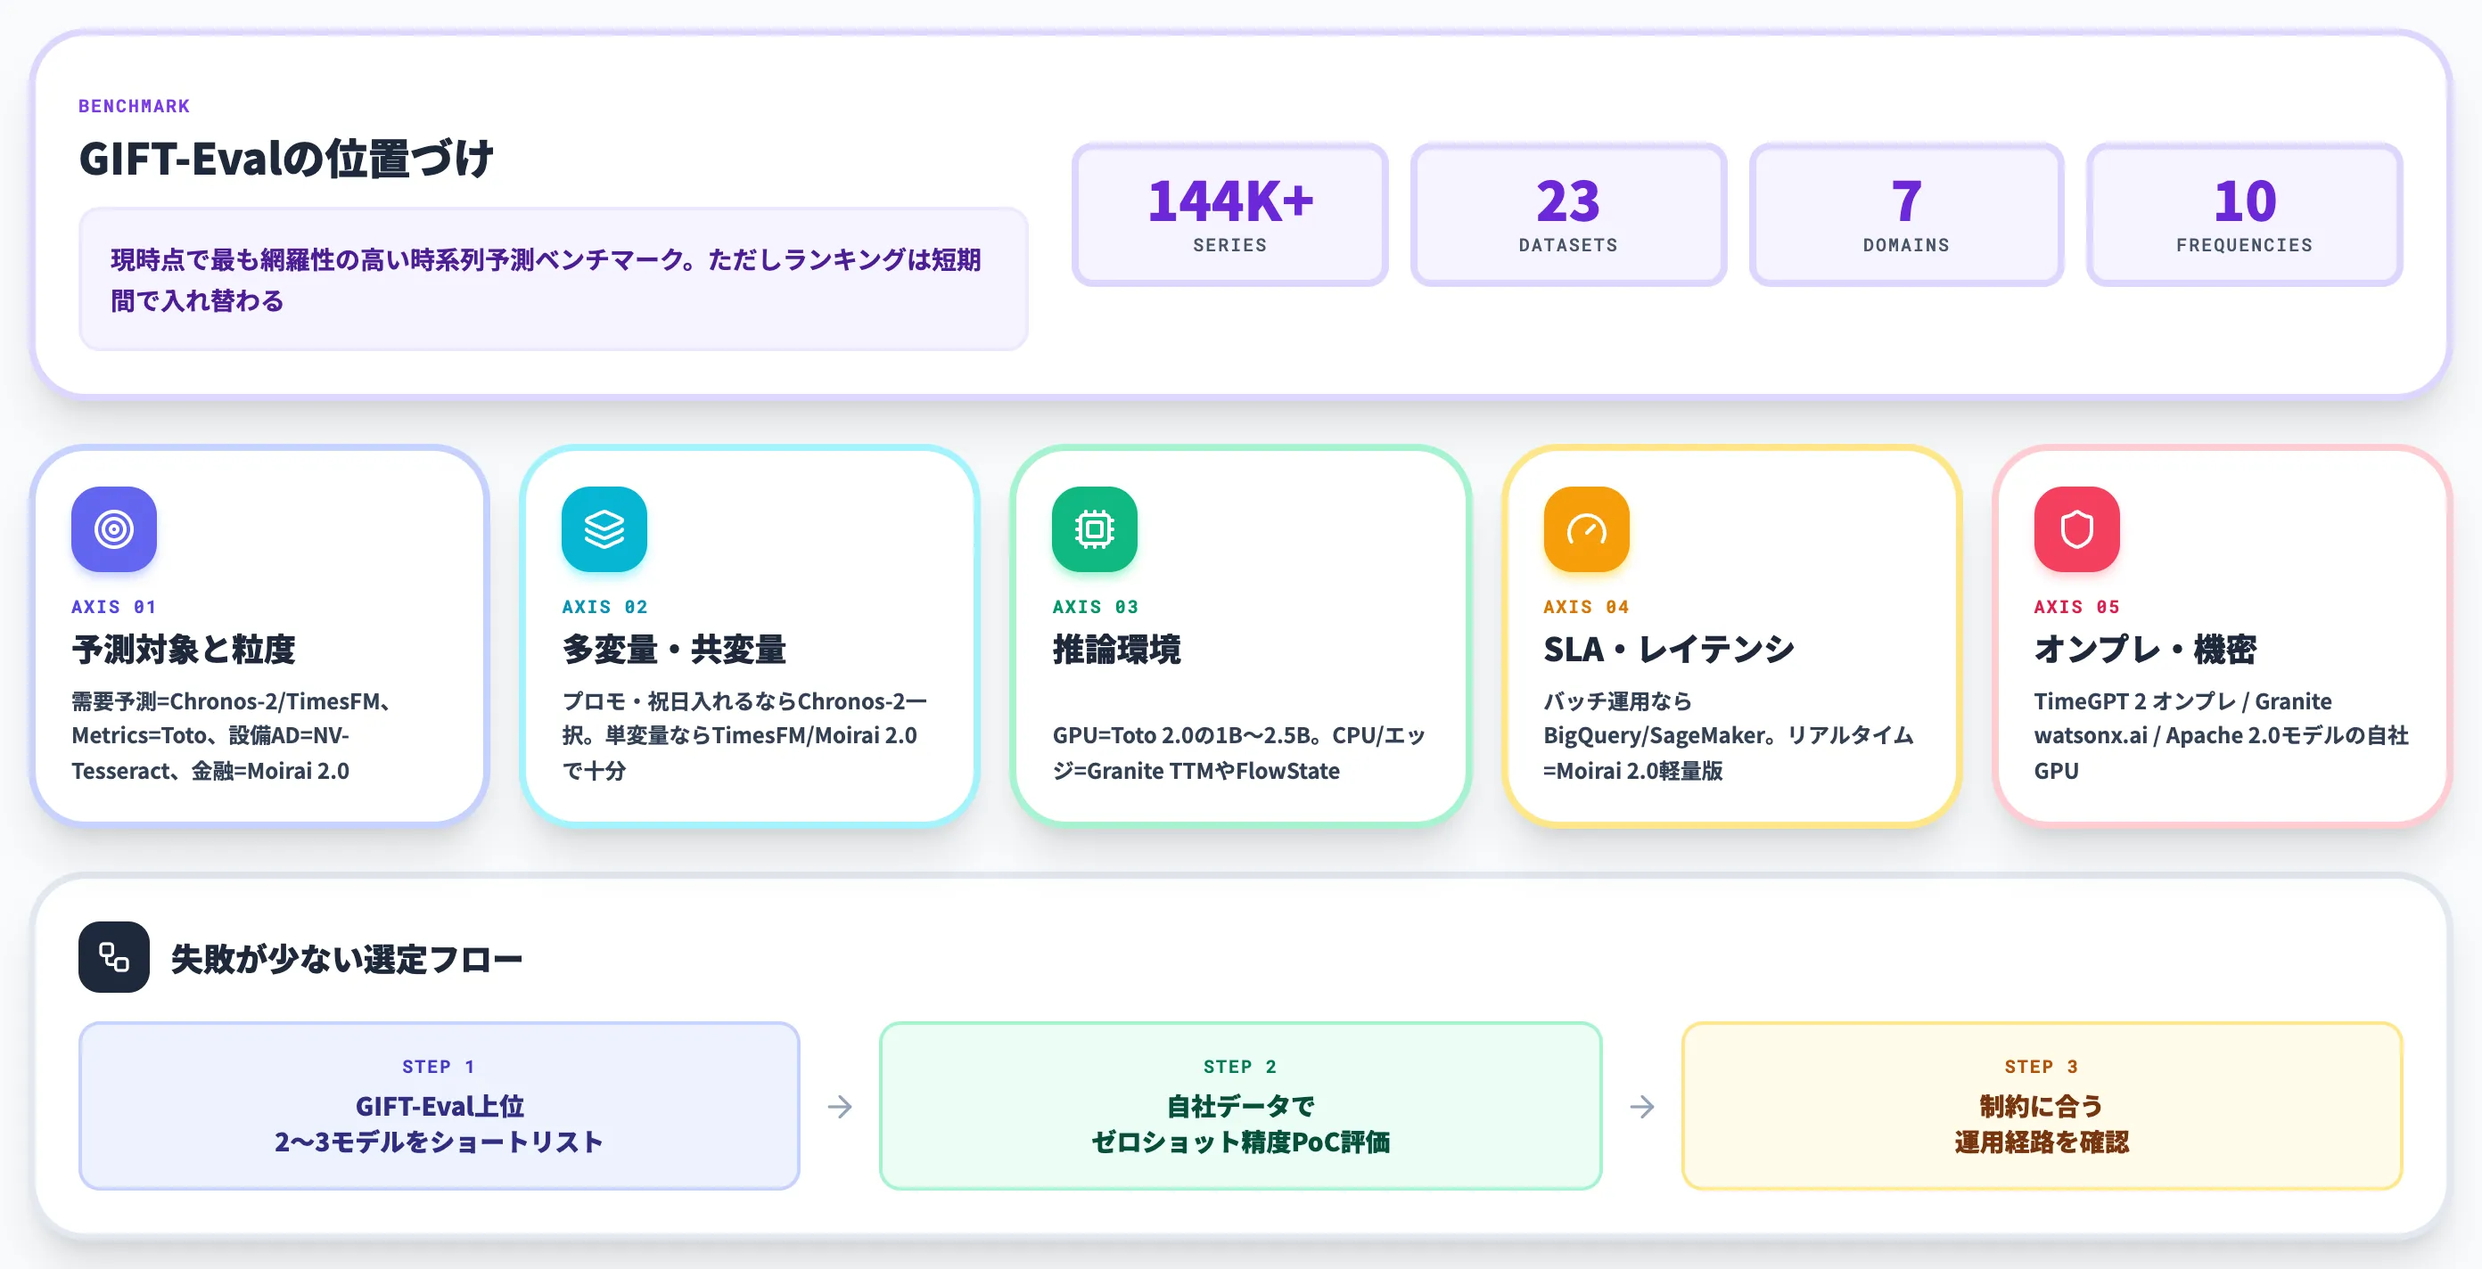Screen dimensions: 2482x1269
Task: Click the red shield icon for Axis 05
Action: click(2076, 528)
